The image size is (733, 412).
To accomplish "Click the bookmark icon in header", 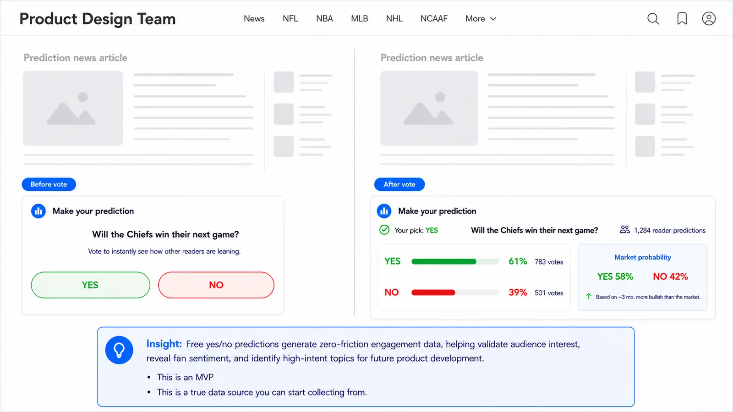I will (682, 19).
